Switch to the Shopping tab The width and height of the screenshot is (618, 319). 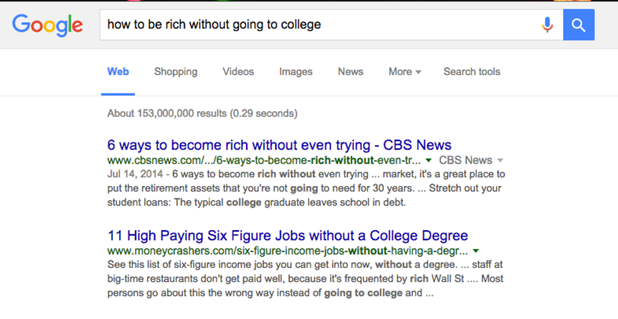[176, 72]
